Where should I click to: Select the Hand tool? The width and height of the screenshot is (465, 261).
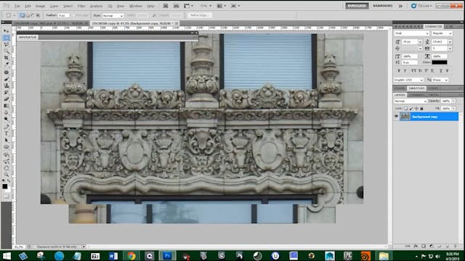[7, 168]
